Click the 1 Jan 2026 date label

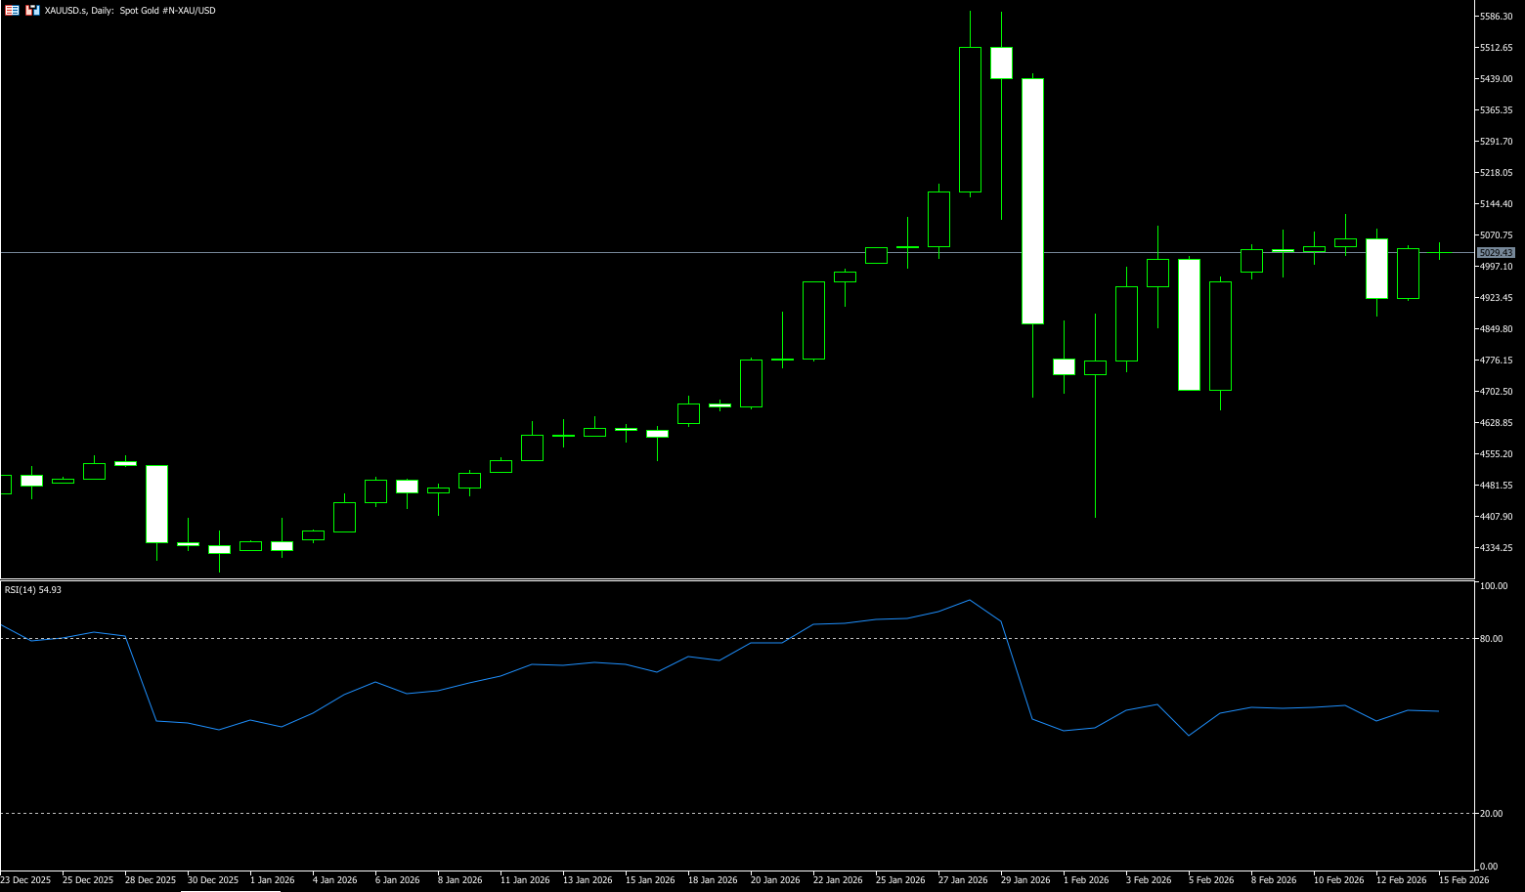point(273,880)
